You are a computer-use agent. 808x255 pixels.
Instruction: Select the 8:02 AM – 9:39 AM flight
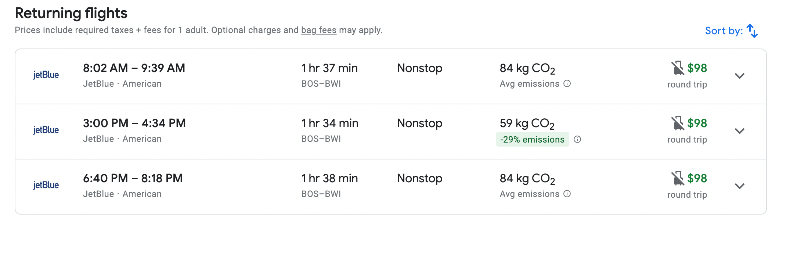tap(134, 68)
